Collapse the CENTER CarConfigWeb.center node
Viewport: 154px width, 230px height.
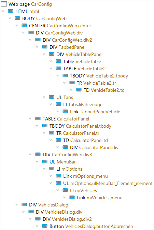17,25
